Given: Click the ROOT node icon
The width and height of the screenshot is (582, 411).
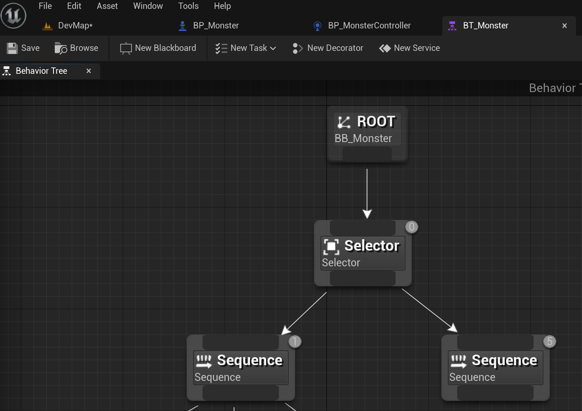Looking at the screenshot, I should tap(344, 122).
